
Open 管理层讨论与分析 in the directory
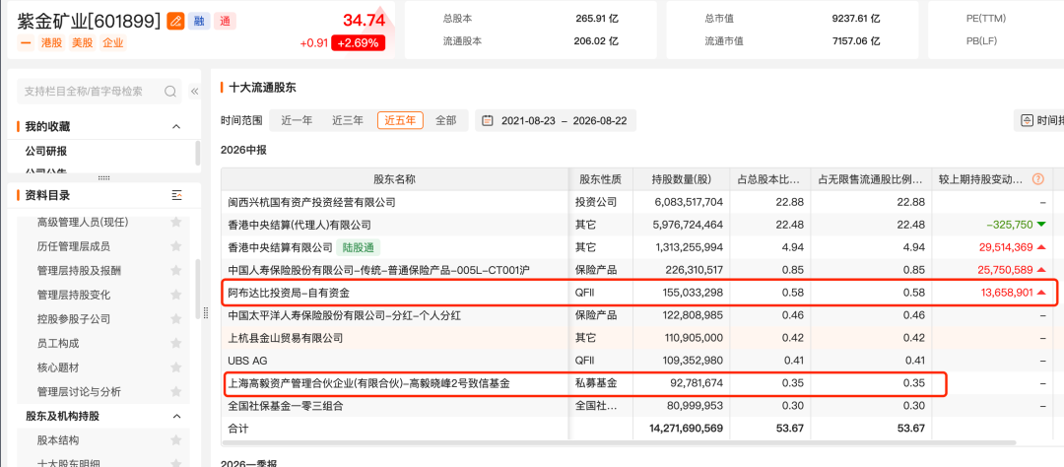click(79, 392)
